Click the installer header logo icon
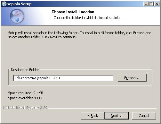 [x=17, y=16]
